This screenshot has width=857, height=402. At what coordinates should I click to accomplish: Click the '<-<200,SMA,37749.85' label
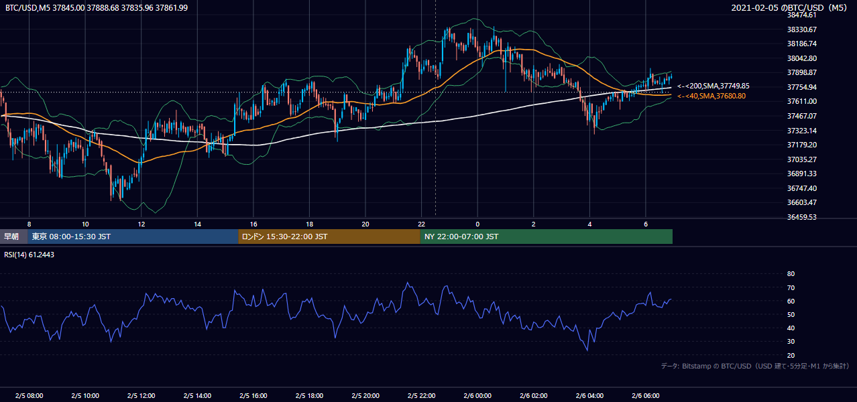pos(713,86)
